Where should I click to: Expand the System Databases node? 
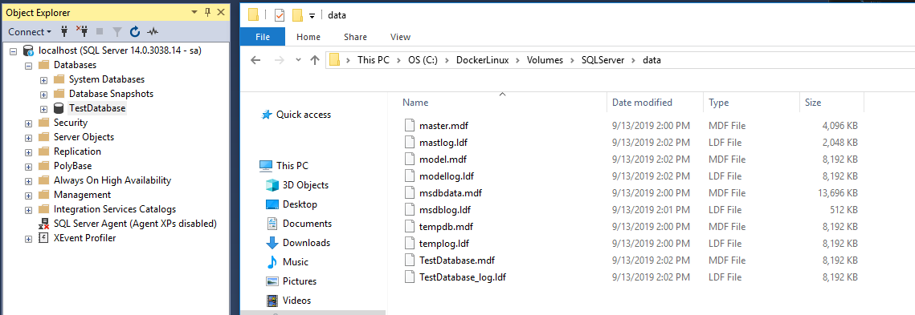pyautogui.click(x=43, y=80)
